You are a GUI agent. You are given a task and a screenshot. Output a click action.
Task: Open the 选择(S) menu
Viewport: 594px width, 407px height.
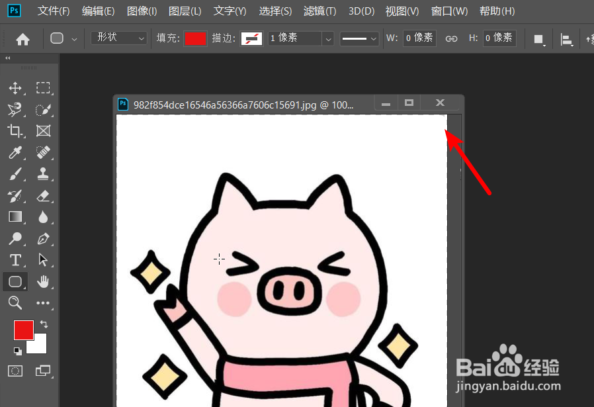275,11
